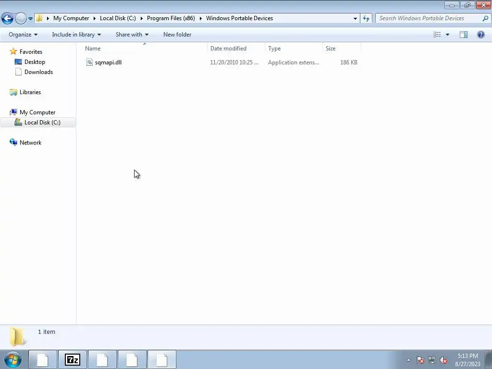The image size is (492, 369).
Task: Click the Application extens... type cell
Action: 294,62
